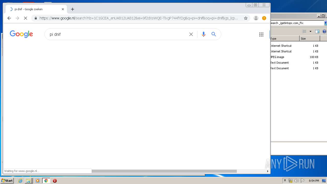Click the Chrome address bar URL

click(x=139, y=18)
